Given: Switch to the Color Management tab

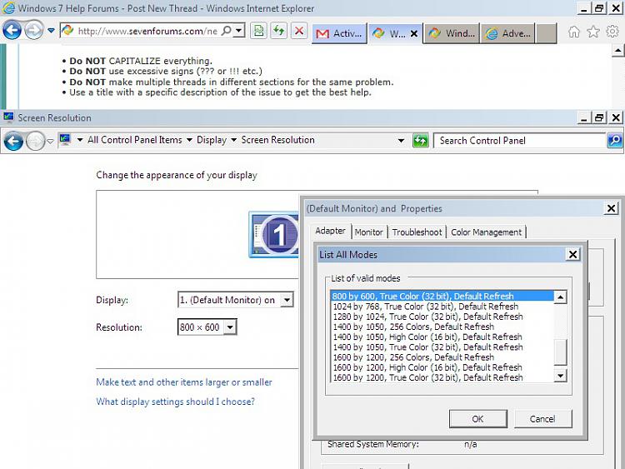Looking at the screenshot, I should 487,232.
